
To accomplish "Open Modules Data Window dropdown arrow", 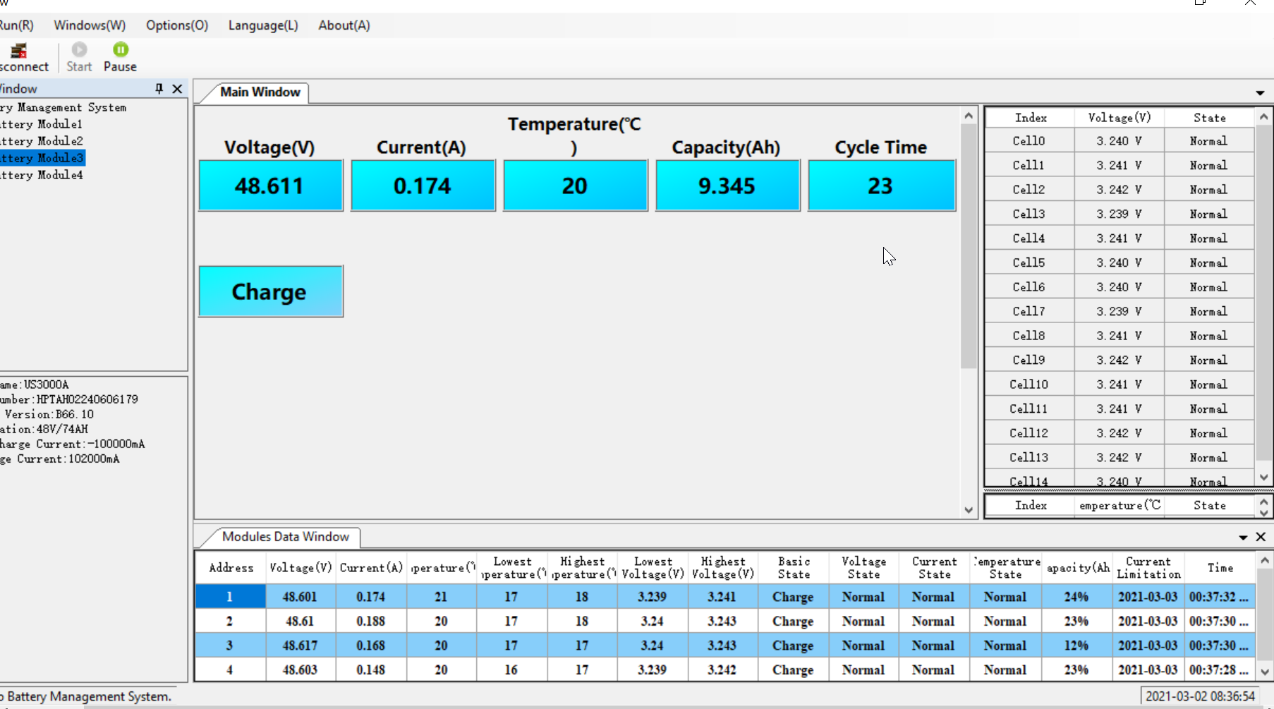I will 1243,538.
